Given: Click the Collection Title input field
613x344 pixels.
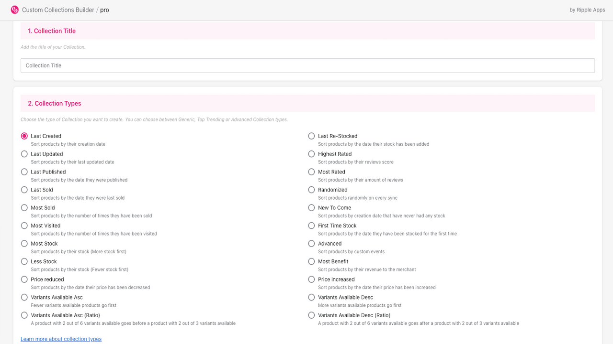Looking at the screenshot, I should (307, 65).
